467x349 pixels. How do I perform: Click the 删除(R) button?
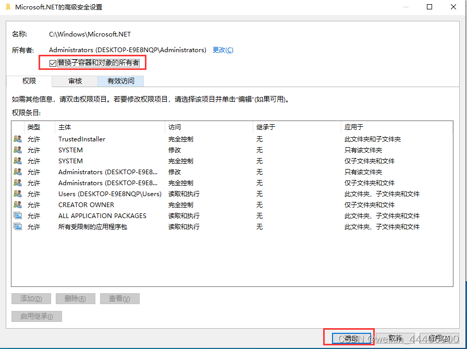pos(76,298)
